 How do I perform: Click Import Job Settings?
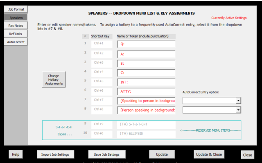(55, 154)
